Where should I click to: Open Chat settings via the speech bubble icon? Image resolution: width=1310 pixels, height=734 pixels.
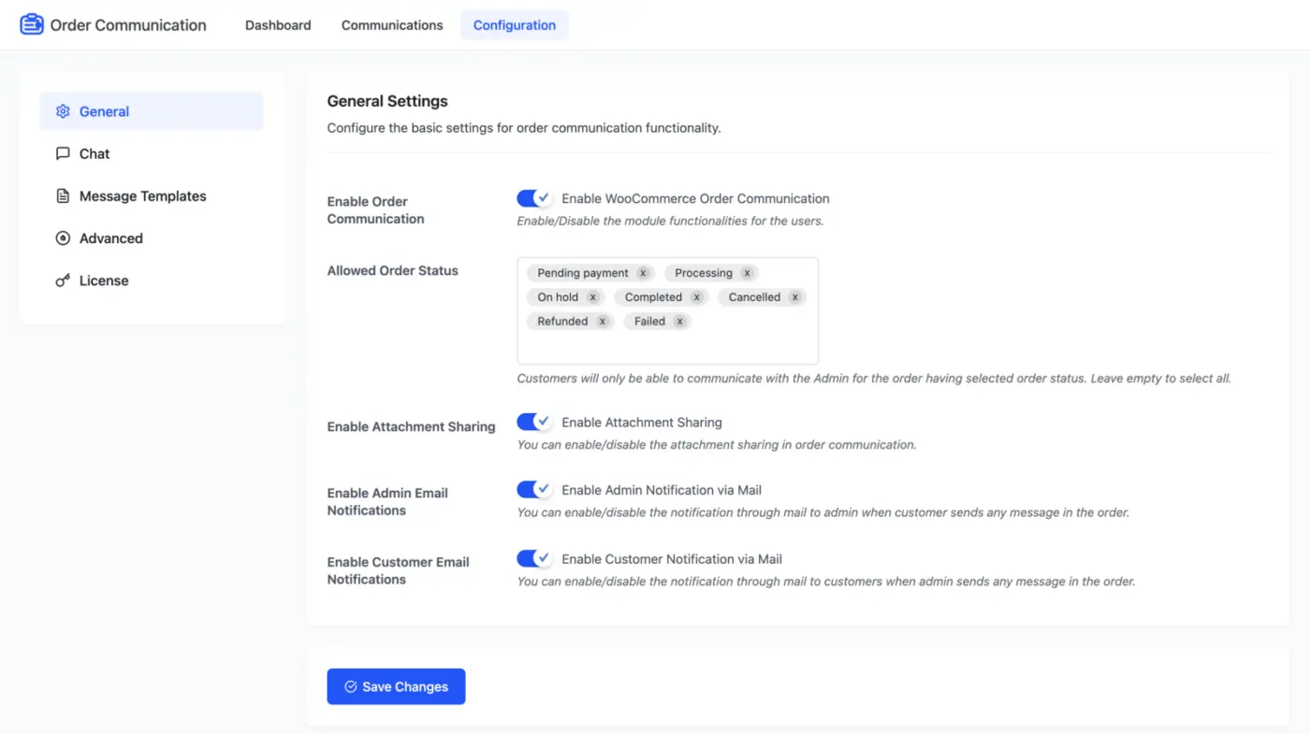point(63,153)
